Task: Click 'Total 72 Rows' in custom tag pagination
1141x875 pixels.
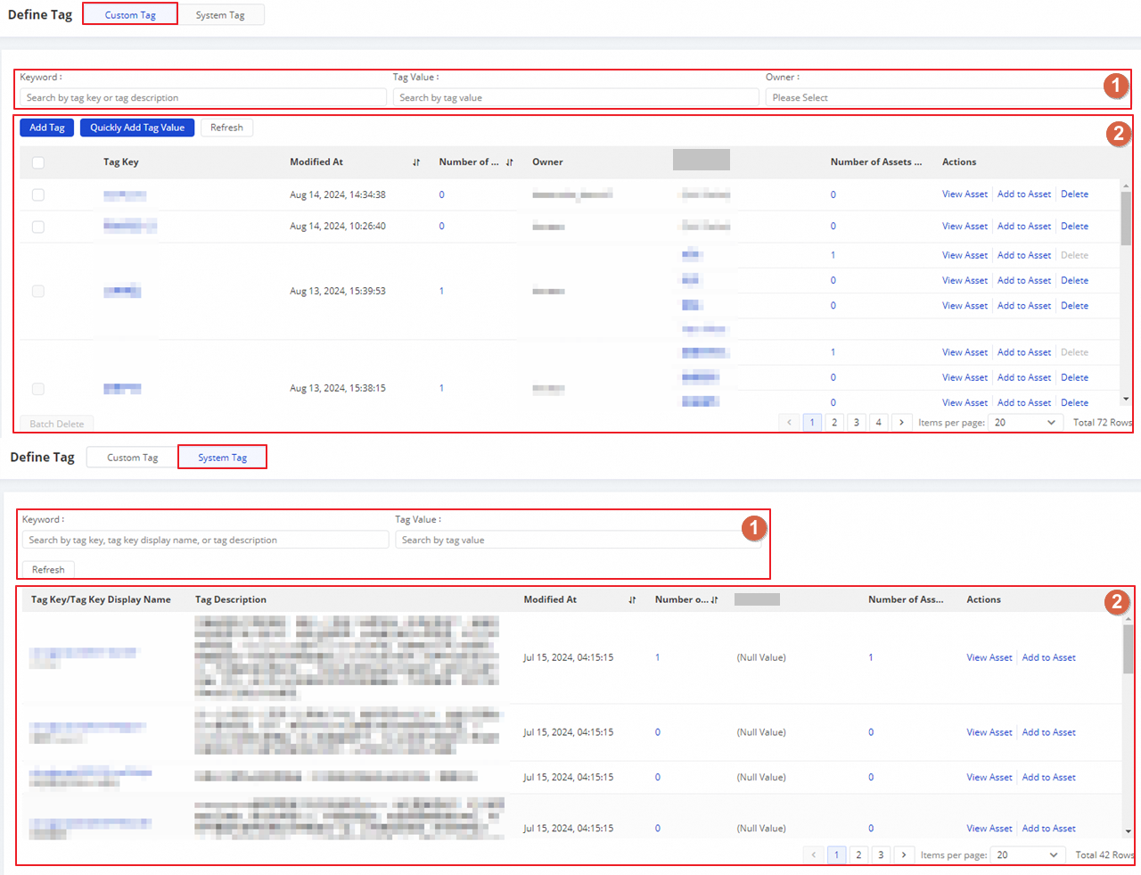Action: click(1102, 423)
